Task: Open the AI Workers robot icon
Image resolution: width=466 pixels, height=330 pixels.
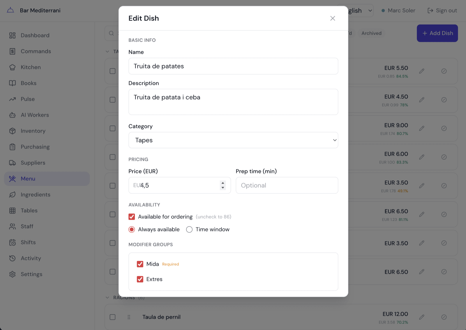Action: 12,115
